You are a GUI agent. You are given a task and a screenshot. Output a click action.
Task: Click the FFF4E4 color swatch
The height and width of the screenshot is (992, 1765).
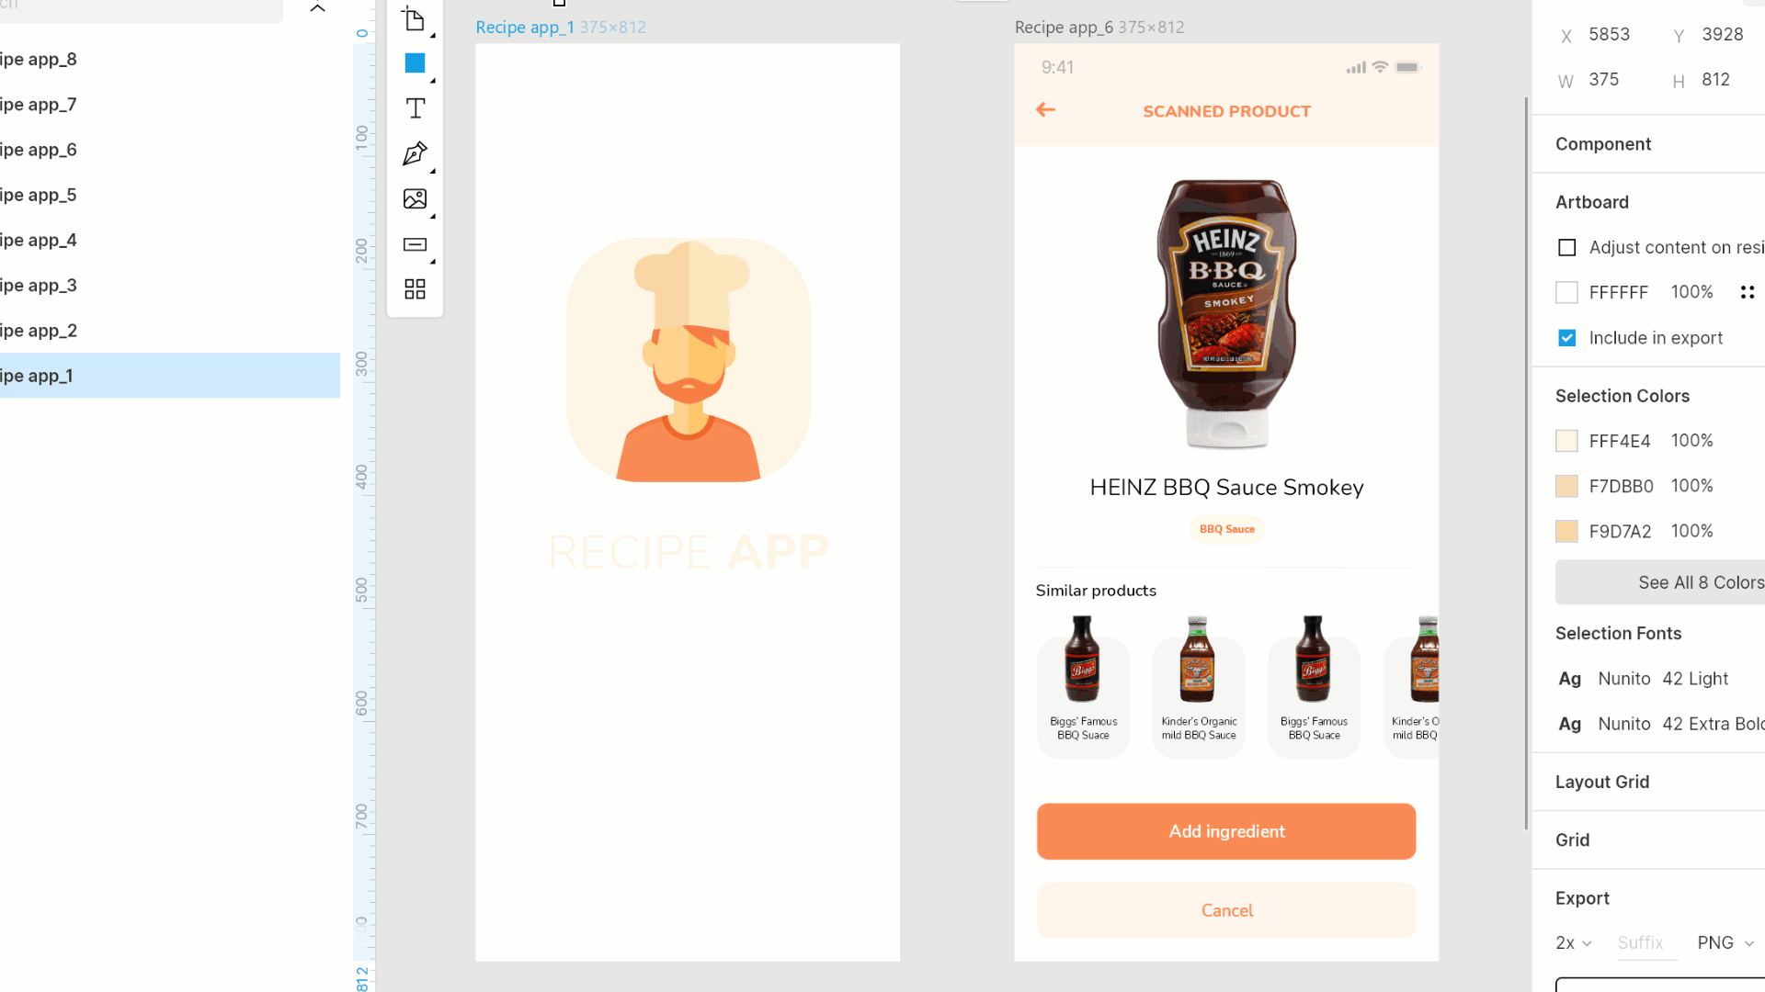(1566, 441)
